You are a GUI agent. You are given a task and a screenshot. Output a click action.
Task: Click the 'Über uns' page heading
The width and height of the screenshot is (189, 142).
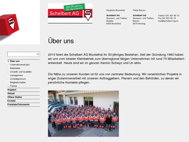(61, 41)
